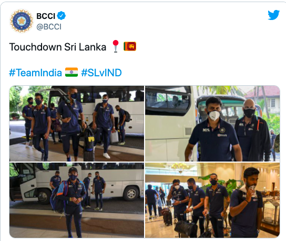
Task: Click the man in white mask
Action: coord(213,129)
